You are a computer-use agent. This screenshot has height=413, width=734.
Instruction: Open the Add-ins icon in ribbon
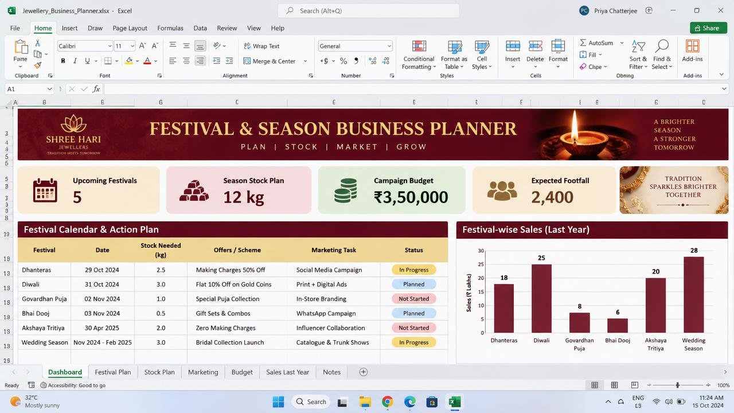(692, 50)
